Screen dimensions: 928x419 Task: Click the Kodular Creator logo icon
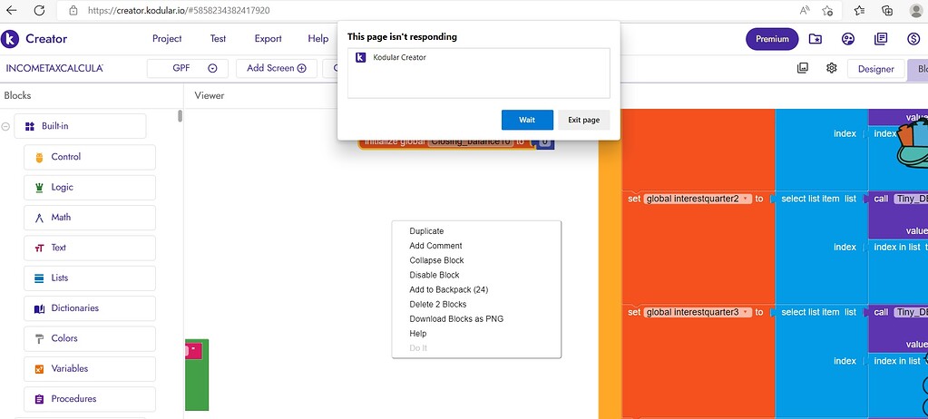(x=10, y=39)
